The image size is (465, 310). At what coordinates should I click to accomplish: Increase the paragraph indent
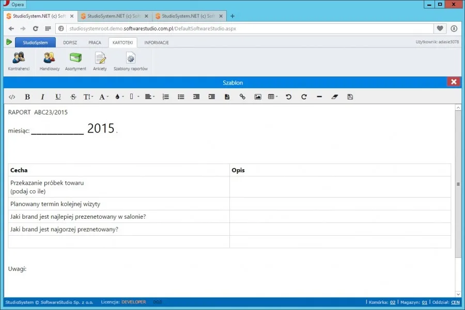(x=212, y=97)
